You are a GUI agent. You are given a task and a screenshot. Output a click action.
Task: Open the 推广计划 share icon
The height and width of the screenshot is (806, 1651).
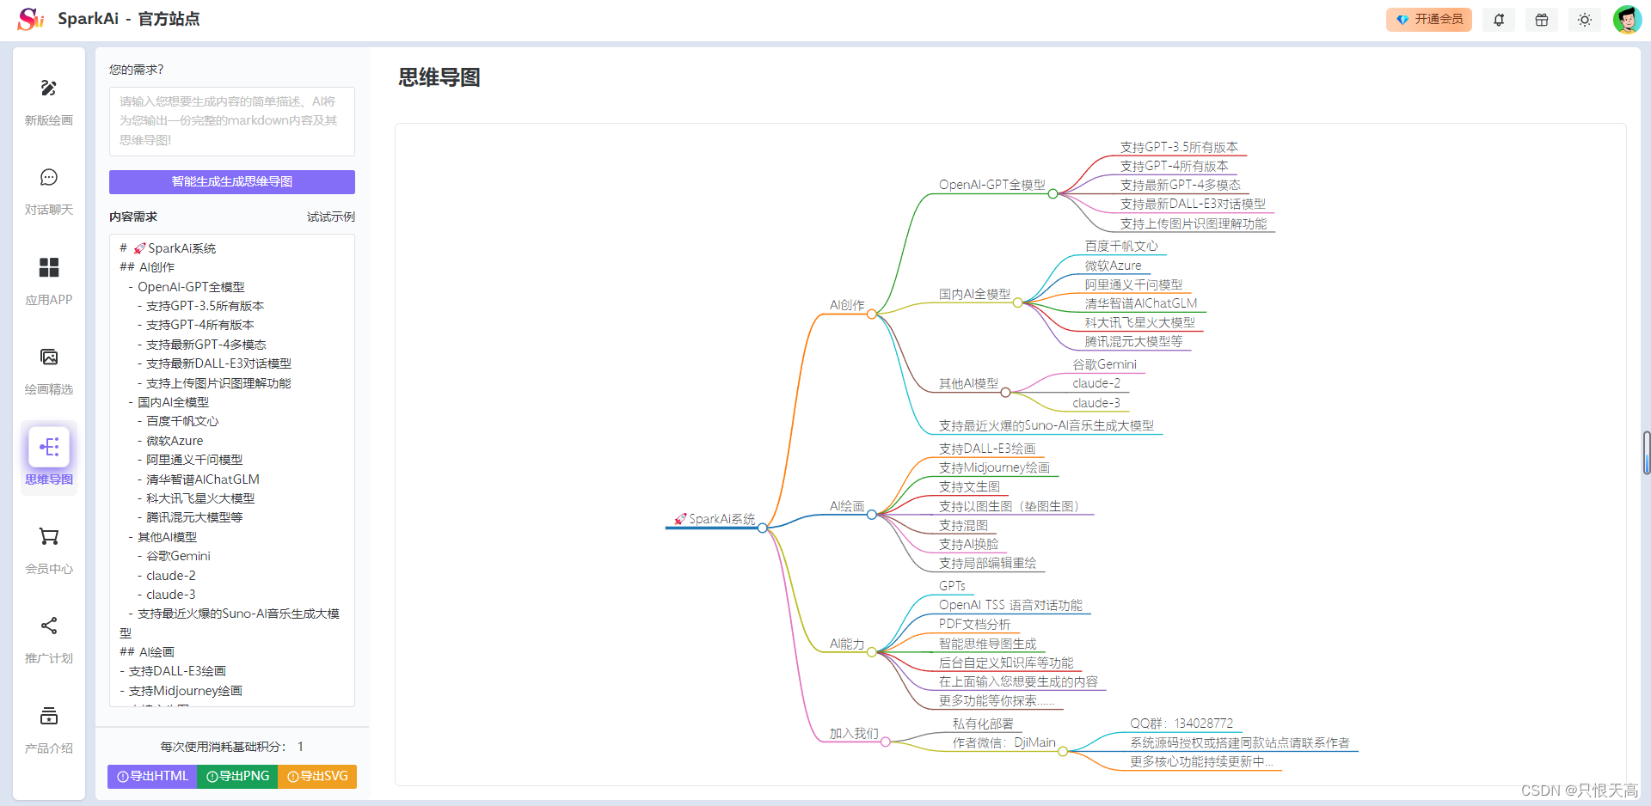49,626
